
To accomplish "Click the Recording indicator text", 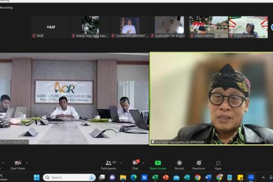I will (6, 8).
